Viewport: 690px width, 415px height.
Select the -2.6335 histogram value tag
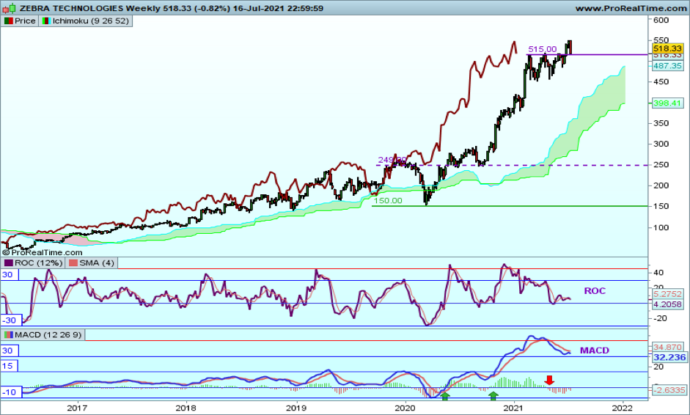click(x=669, y=390)
